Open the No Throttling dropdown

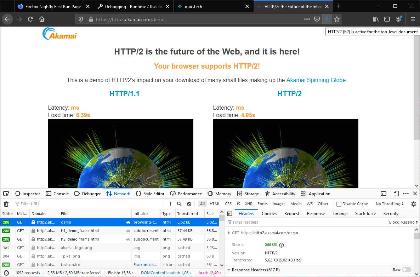point(390,204)
